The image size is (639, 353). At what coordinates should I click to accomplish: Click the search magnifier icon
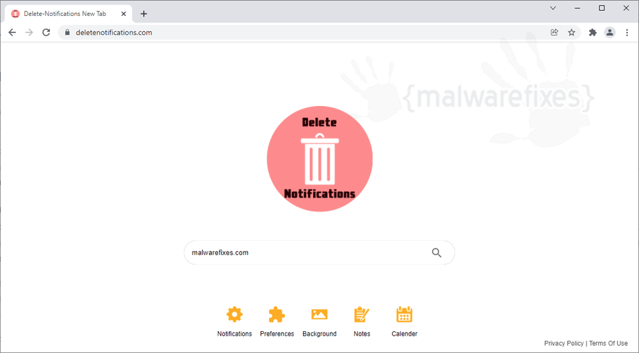coord(436,252)
